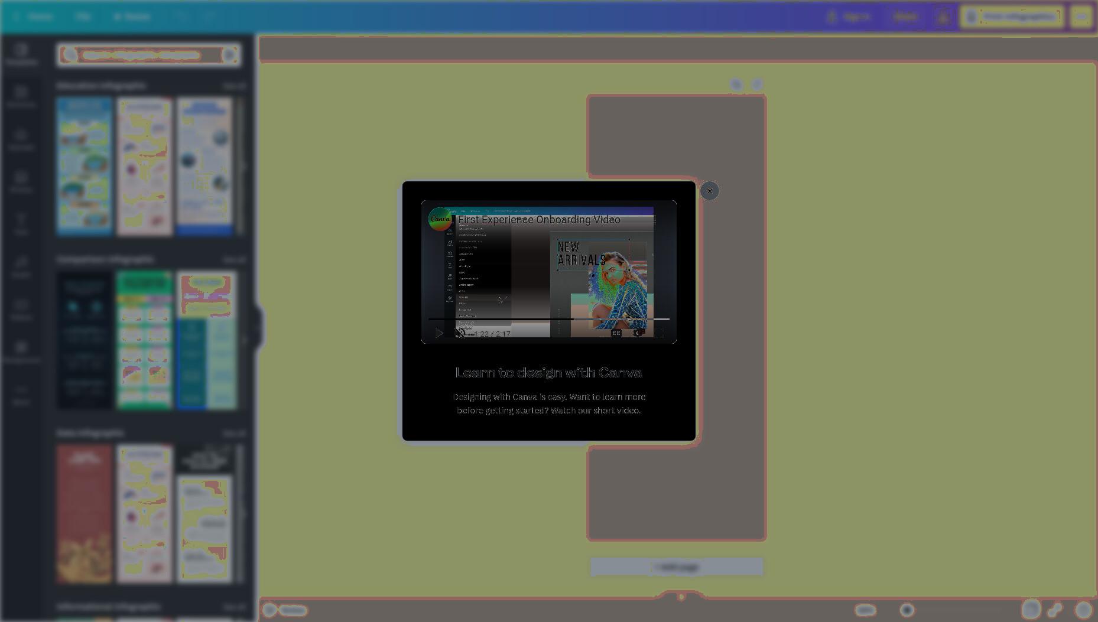Open the Notes panel

tap(285, 610)
